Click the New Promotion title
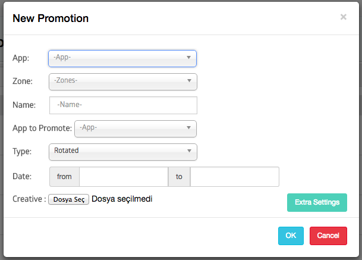This screenshot has width=362, height=260. click(51, 18)
